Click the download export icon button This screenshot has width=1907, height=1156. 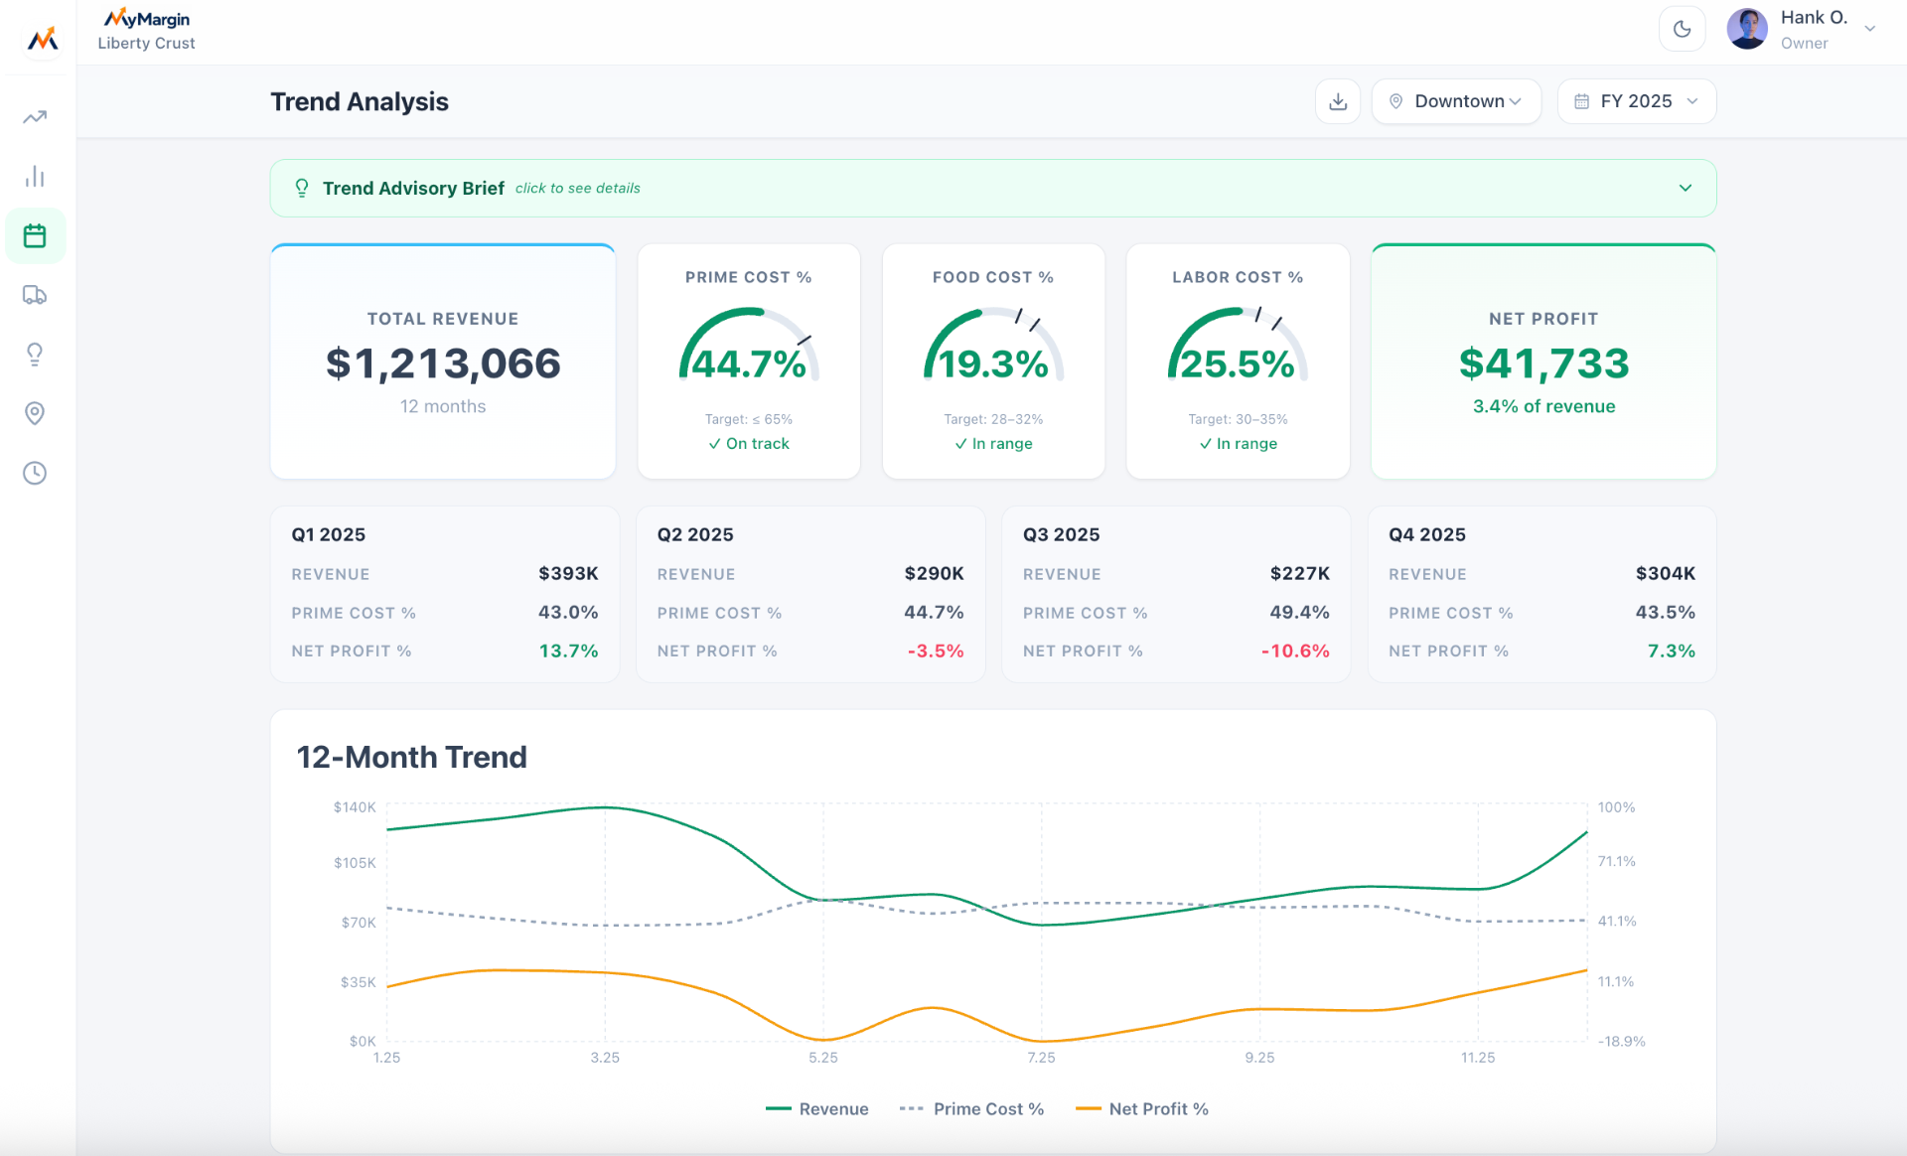[x=1338, y=101]
